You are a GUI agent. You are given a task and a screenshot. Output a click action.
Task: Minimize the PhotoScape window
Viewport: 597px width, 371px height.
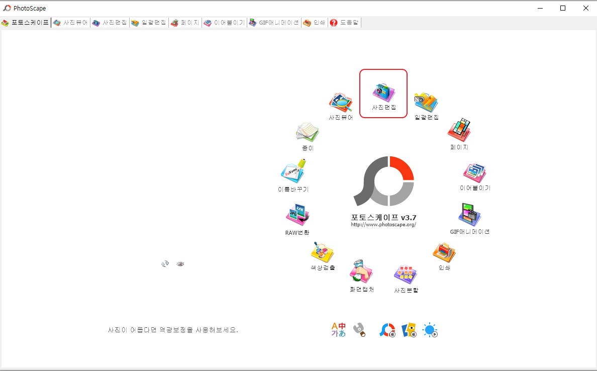pyautogui.click(x=540, y=8)
